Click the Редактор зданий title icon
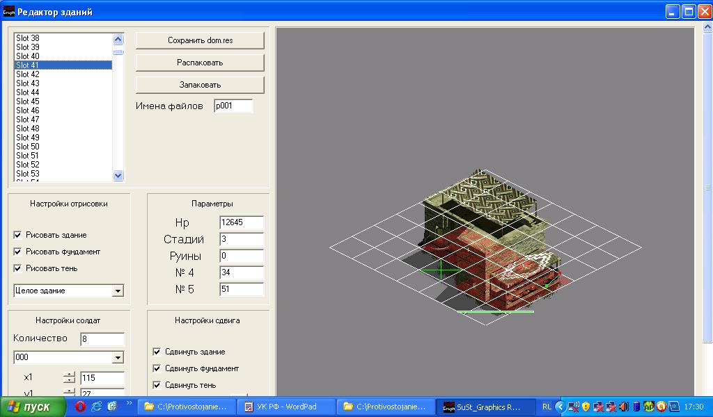This screenshot has height=417, width=713. tap(8, 11)
